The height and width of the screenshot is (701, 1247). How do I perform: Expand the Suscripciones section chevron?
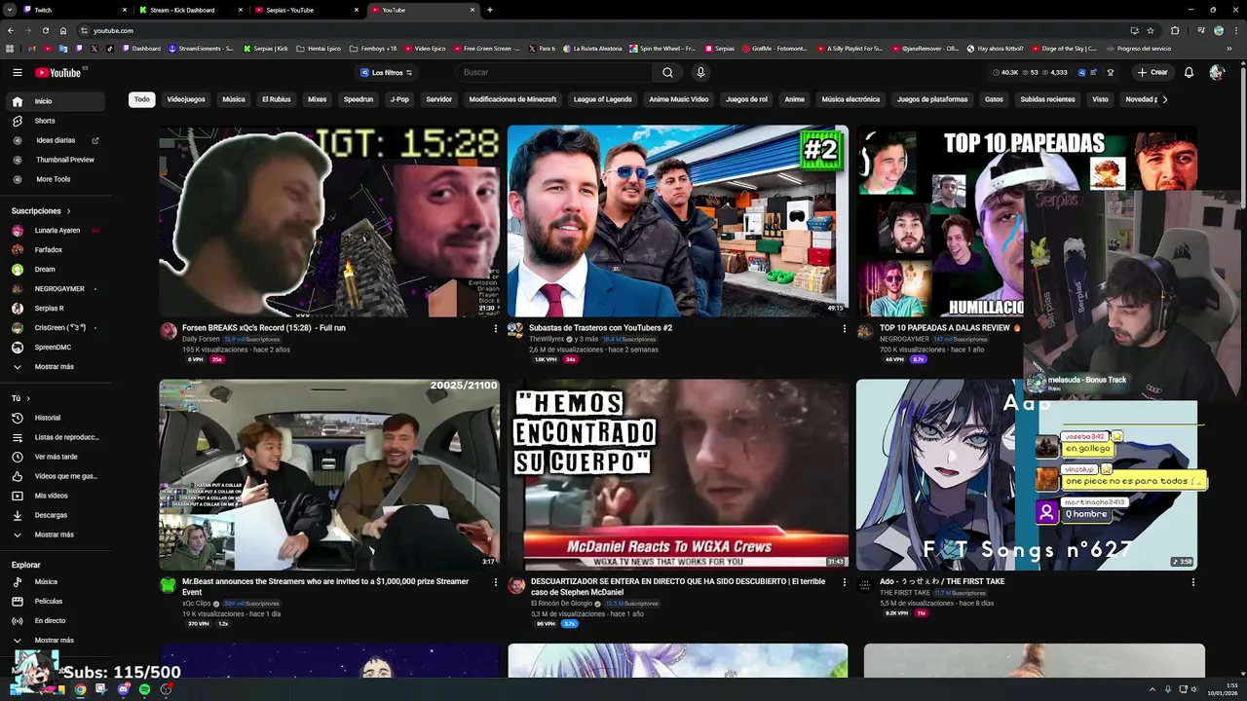point(68,211)
